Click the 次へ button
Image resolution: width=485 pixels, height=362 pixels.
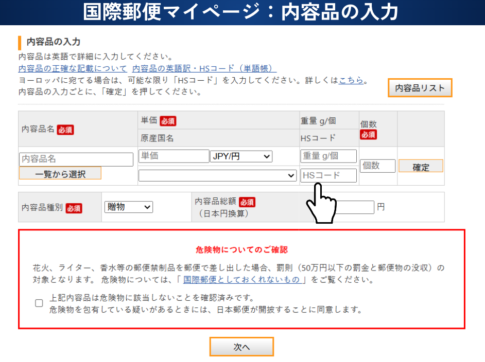click(x=241, y=347)
